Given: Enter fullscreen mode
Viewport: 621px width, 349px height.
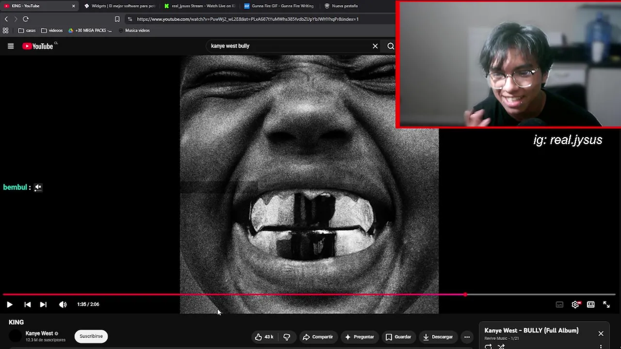Looking at the screenshot, I should point(606,304).
